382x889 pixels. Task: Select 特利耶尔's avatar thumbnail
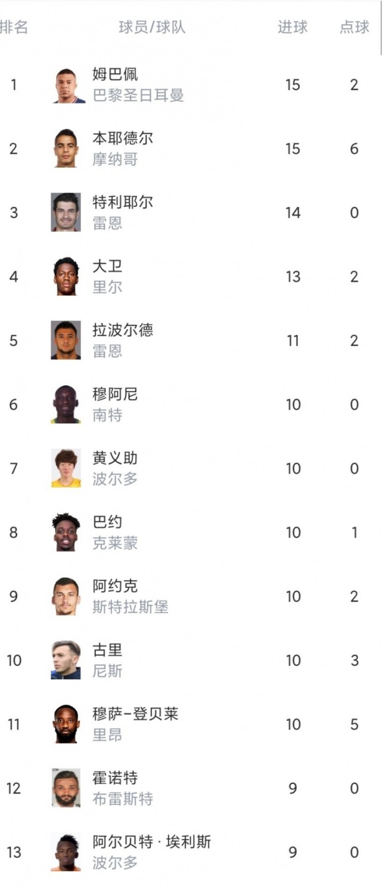click(66, 212)
